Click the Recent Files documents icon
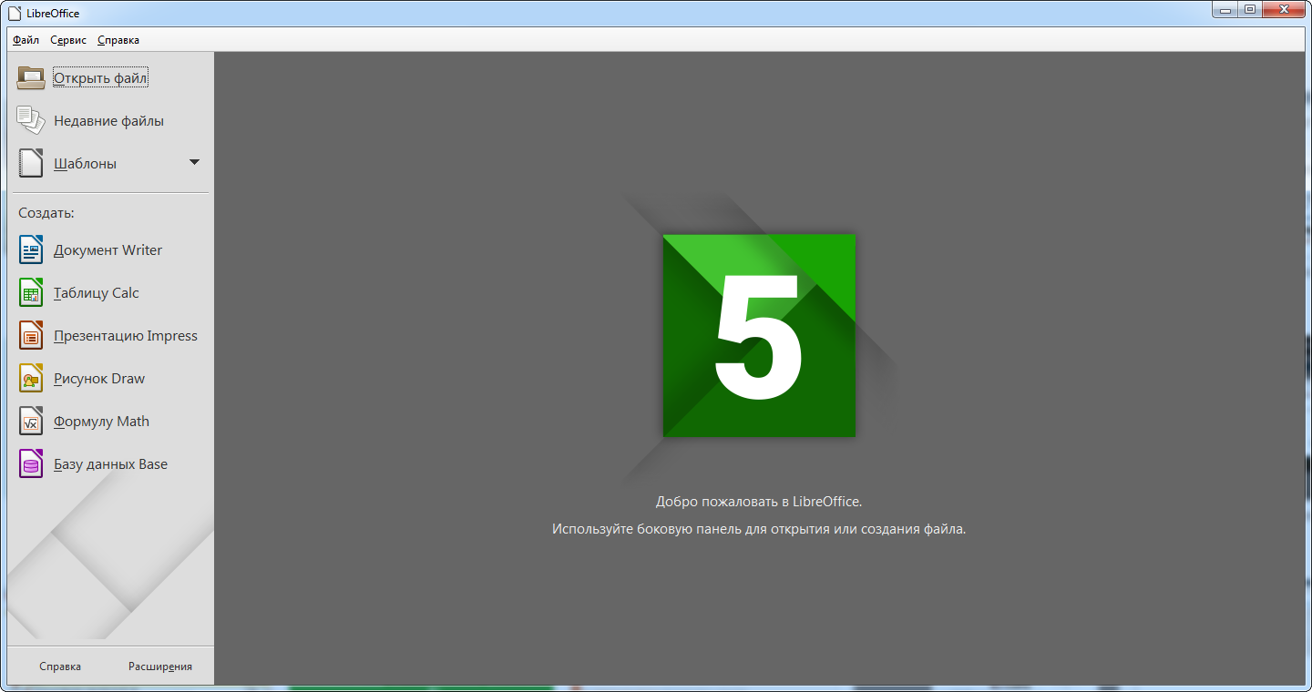 click(x=31, y=120)
